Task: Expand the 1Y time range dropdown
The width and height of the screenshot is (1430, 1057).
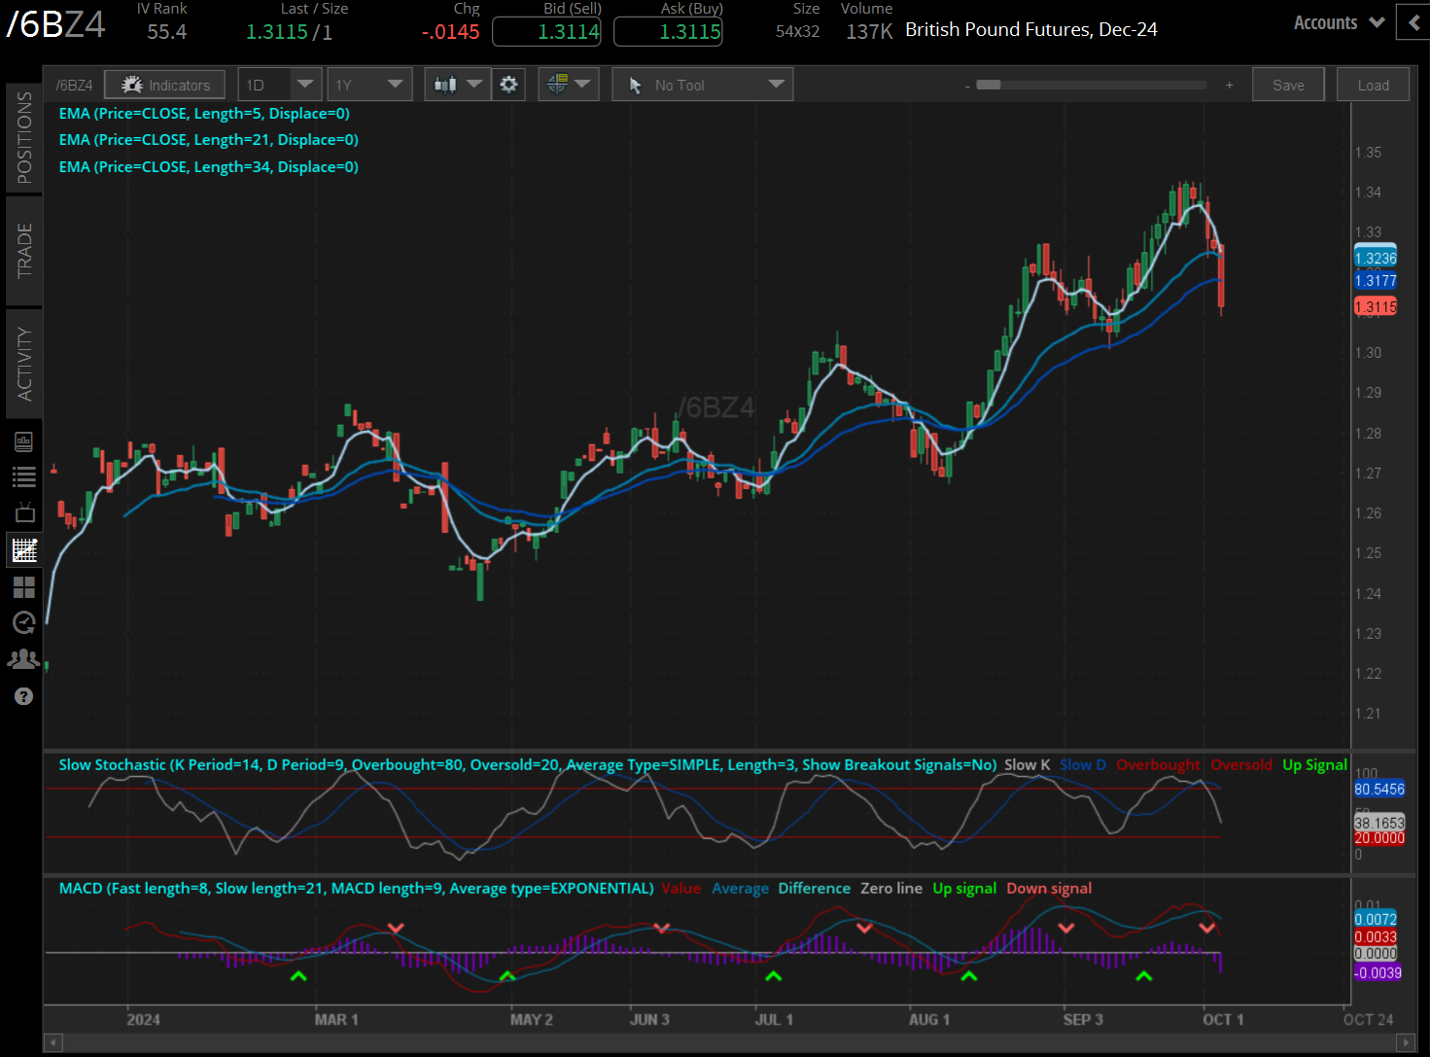Action: pyautogui.click(x=369, y=85)
